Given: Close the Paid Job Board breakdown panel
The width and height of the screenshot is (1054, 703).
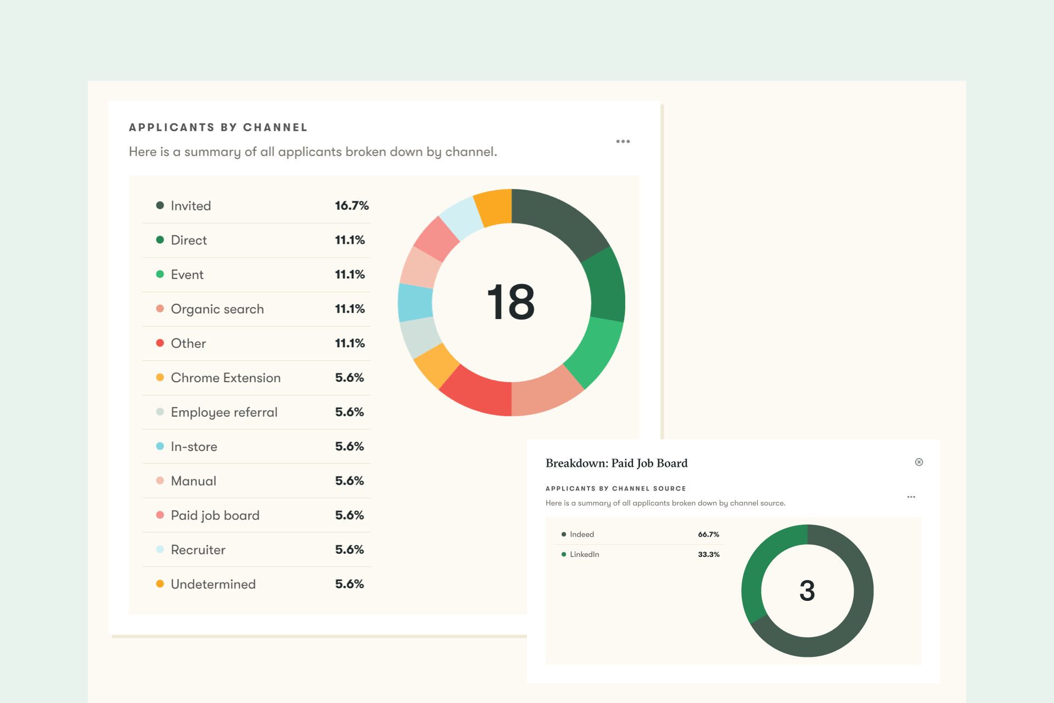Looking at the screenshot, I should [x=919, y=462].
